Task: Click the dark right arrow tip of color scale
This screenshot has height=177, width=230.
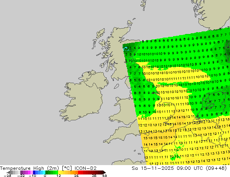Action: click(x=104, y=172)
